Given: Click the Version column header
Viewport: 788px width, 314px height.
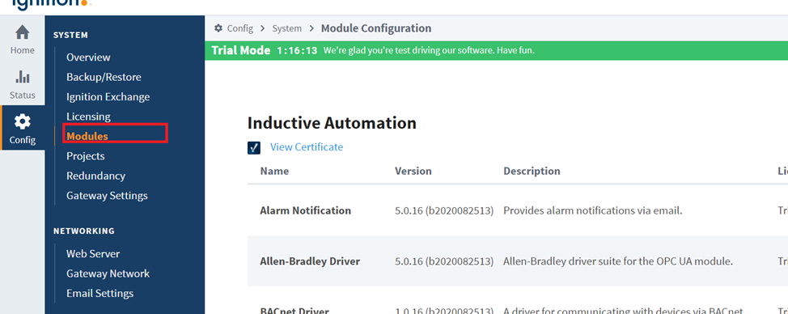Looking at the screenshot, I should [413, 172].
